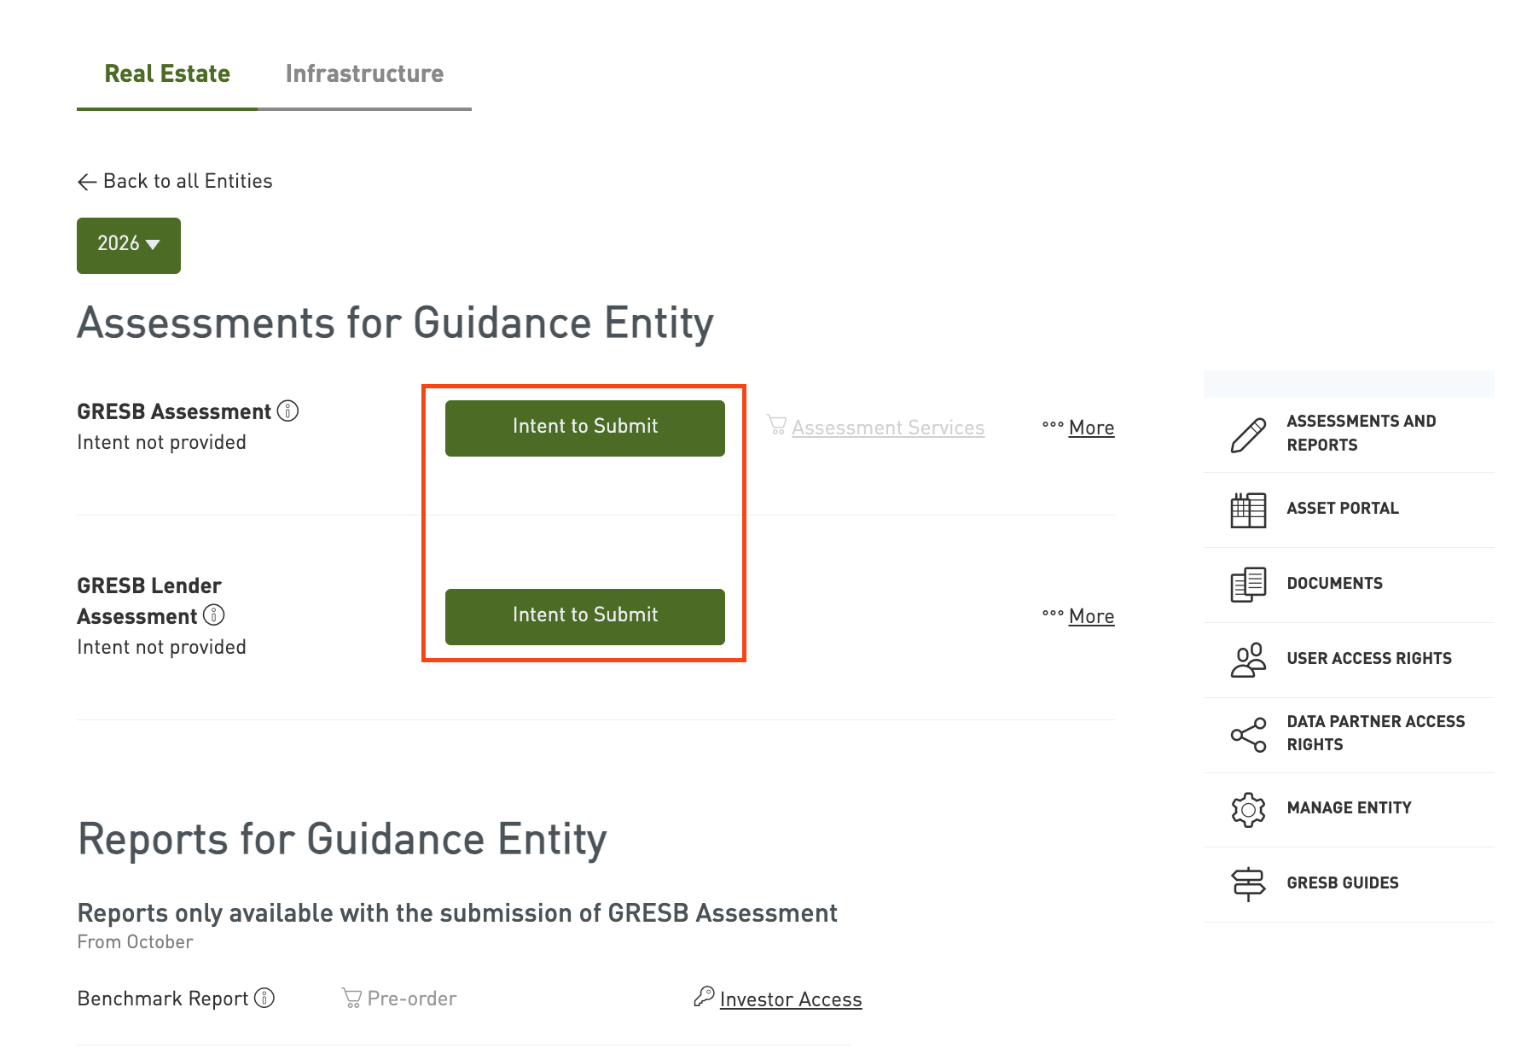This screenshot has height=1060, width=1527.
Task: Open the 2026 year dropdown
Action: tap(129, 245)
